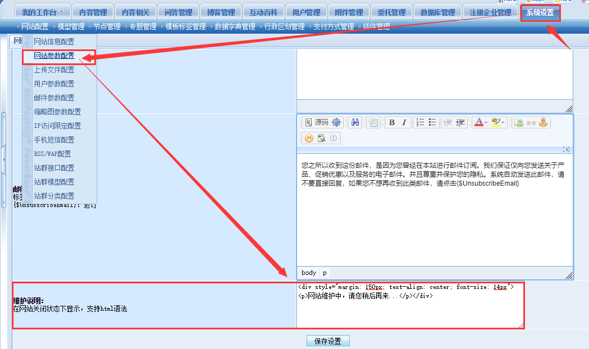Decrease indent of the paragraph
589x349 pixels.
448,122
